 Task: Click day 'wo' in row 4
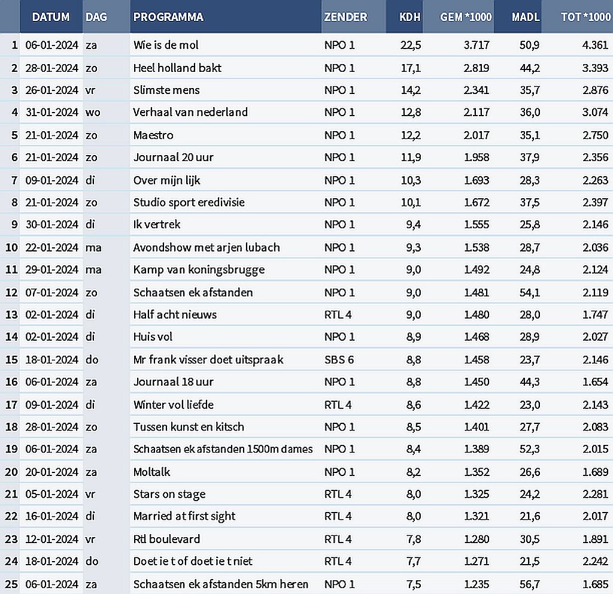[x=93, y=112]
